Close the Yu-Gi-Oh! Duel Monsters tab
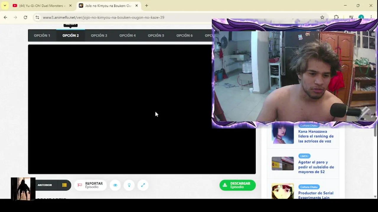Viewport: 378px width, 212px height. 70,6
